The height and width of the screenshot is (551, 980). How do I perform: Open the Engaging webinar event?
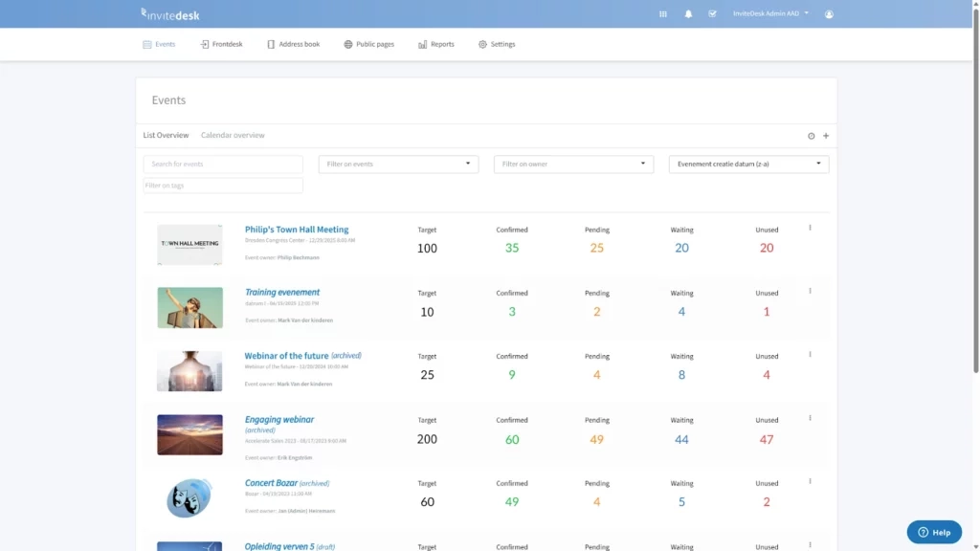click(279, 419)
